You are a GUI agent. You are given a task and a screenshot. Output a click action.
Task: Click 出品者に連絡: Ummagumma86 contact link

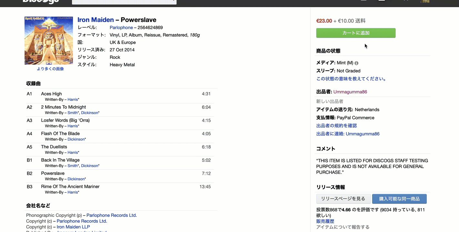[x=348, y=134]
